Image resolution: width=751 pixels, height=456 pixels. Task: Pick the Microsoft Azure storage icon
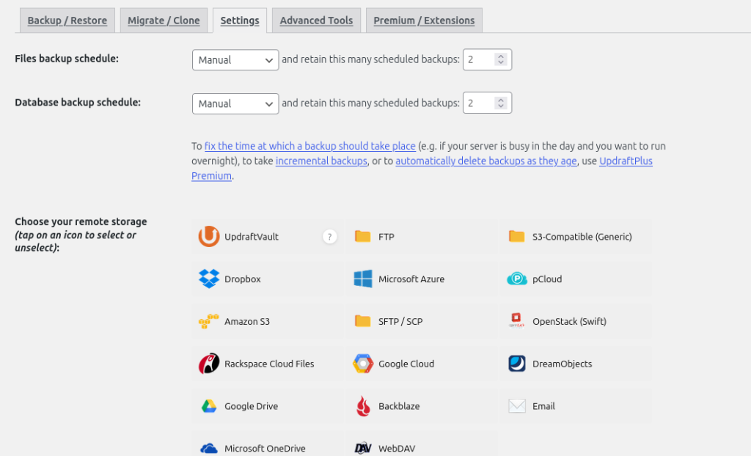click(363, 279)
